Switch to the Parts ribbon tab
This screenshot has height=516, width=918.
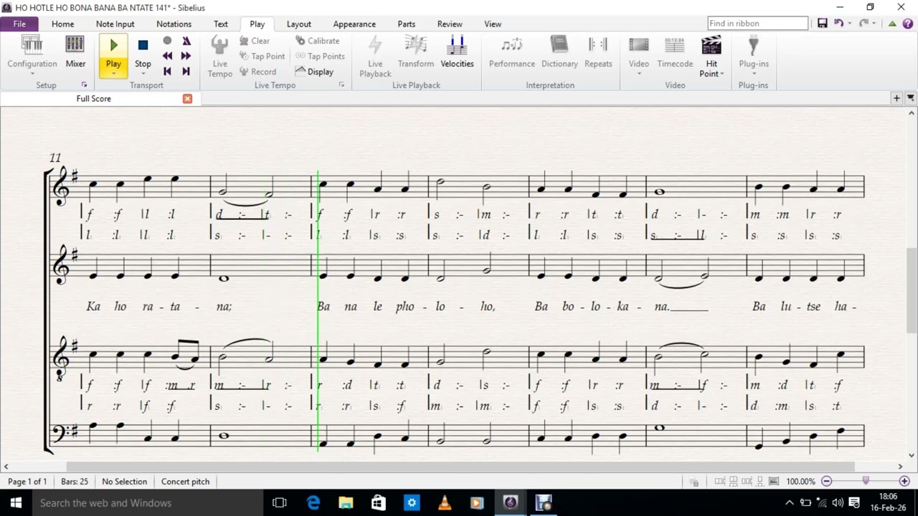click(406, 24)
